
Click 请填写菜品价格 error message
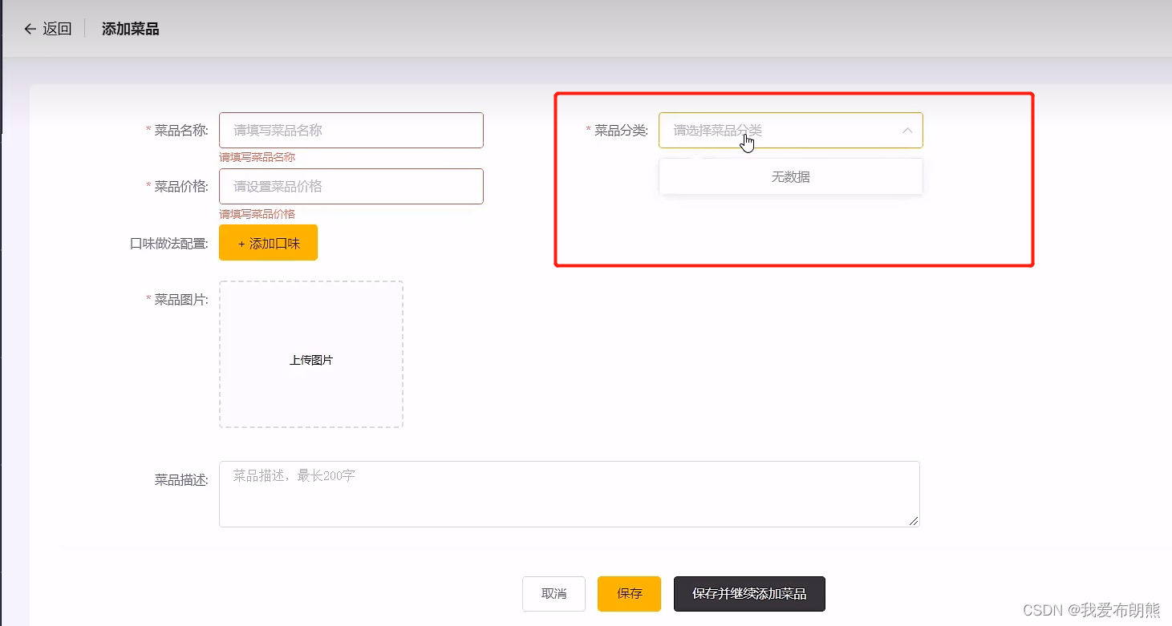click(x=258, y=214)
